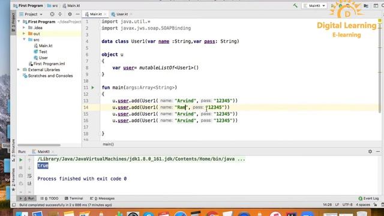Collapse the src folder
This screenshot has height=216, width=384.
click(24, 40)
